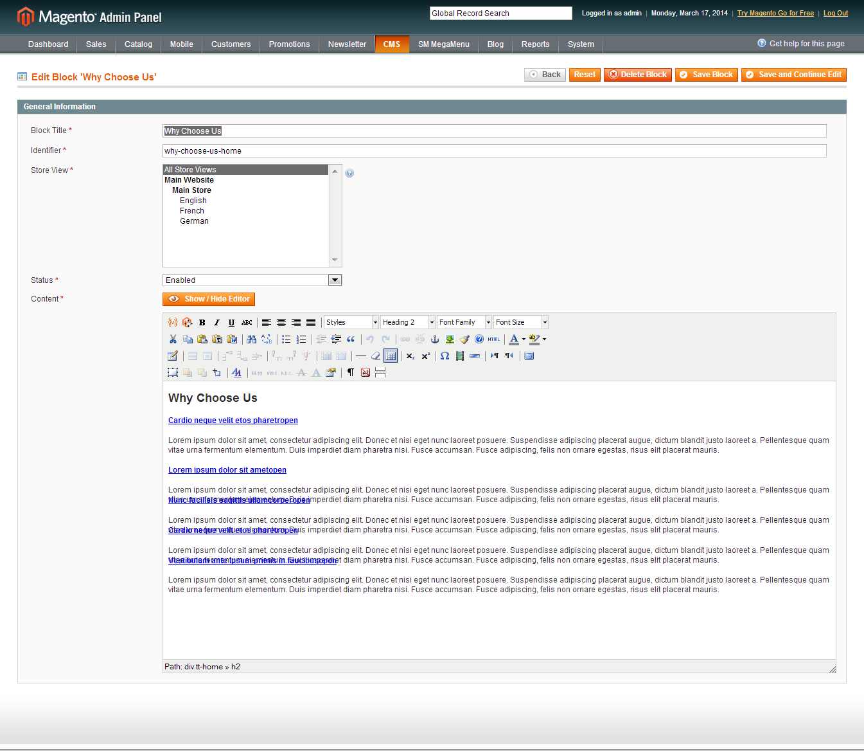Toggle visual control characters with the pilcrow icon
The height and width of the screenshot is (751, 864).
[351, 373]
